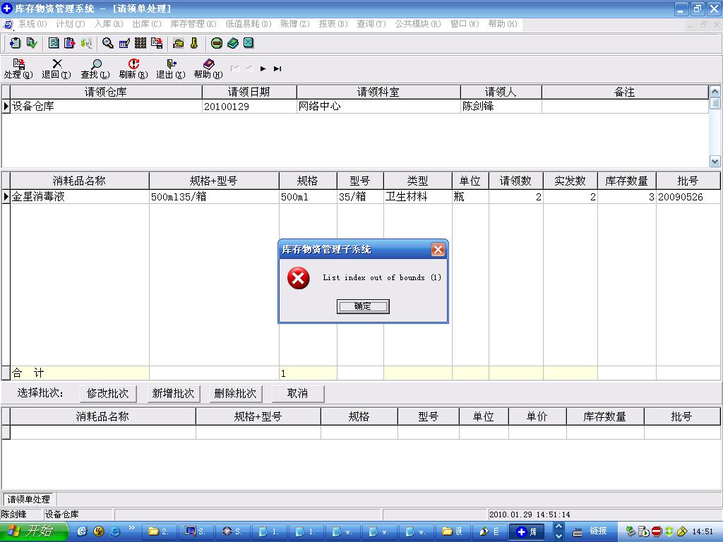Open the 报表(B) menu

point(333,24)
